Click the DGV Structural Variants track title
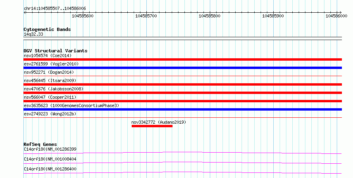Viewport: 353px width, 178px height. (x=56, y=51)
